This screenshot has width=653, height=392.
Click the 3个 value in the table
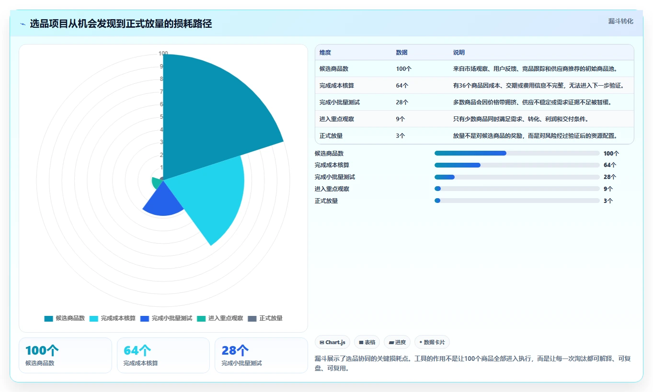pos(401,136)
